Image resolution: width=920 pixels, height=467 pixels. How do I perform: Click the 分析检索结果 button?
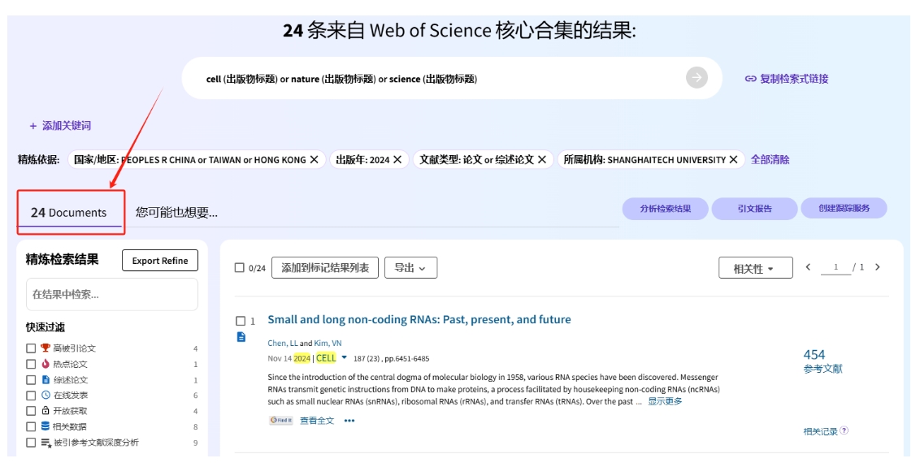[x=666, y=208]
